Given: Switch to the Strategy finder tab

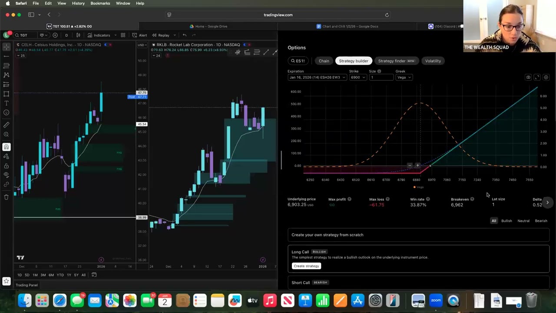Looking at the screenshot, I should [x=396, y=61].
